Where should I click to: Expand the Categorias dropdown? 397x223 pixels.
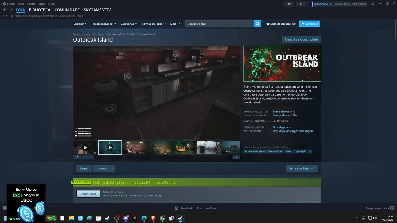tap(129, 24)
